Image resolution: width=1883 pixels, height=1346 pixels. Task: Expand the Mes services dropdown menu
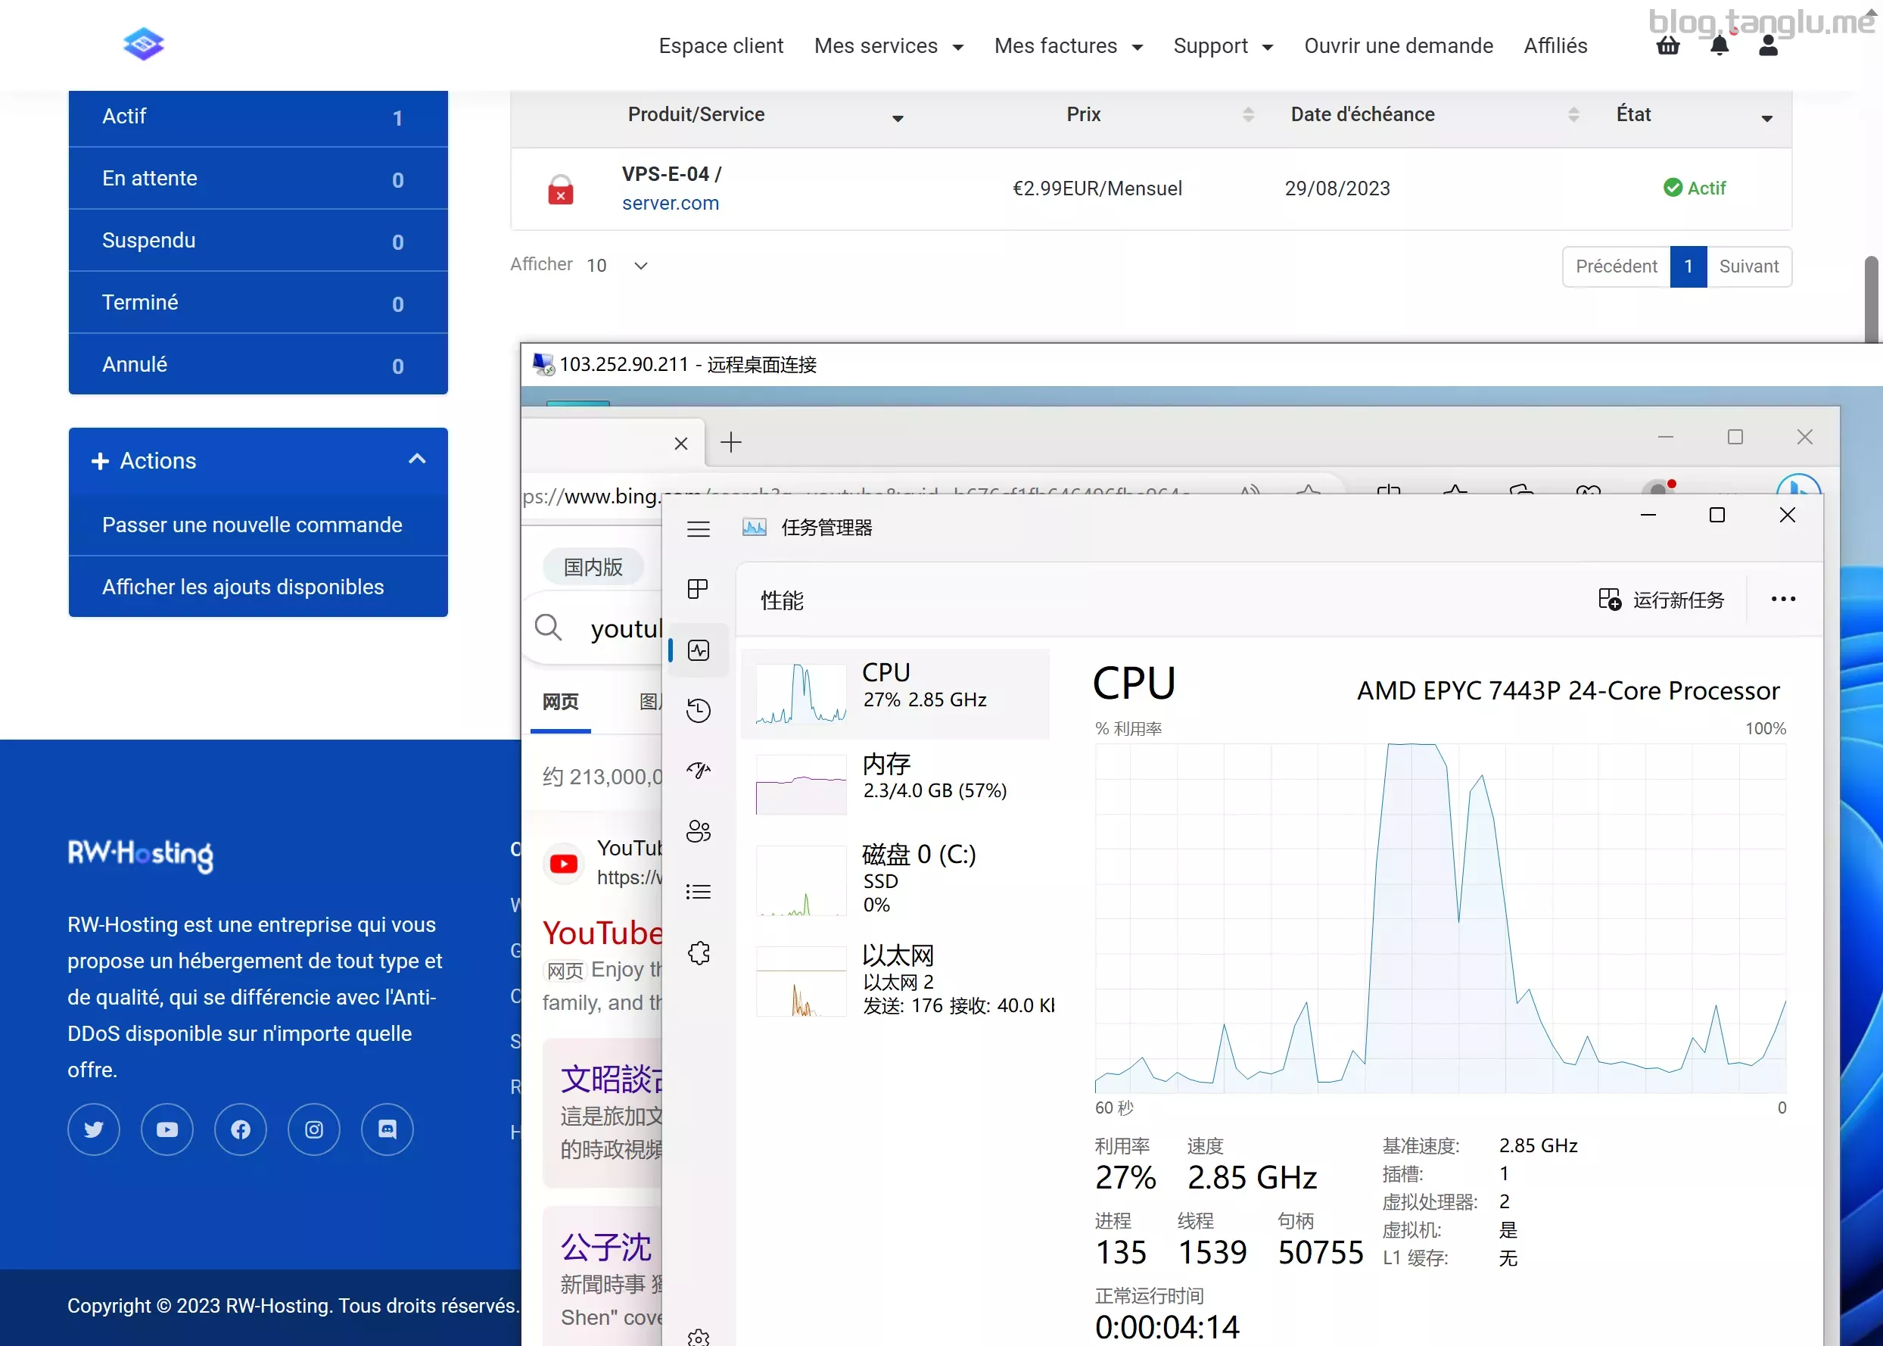(x=889, y=45)
